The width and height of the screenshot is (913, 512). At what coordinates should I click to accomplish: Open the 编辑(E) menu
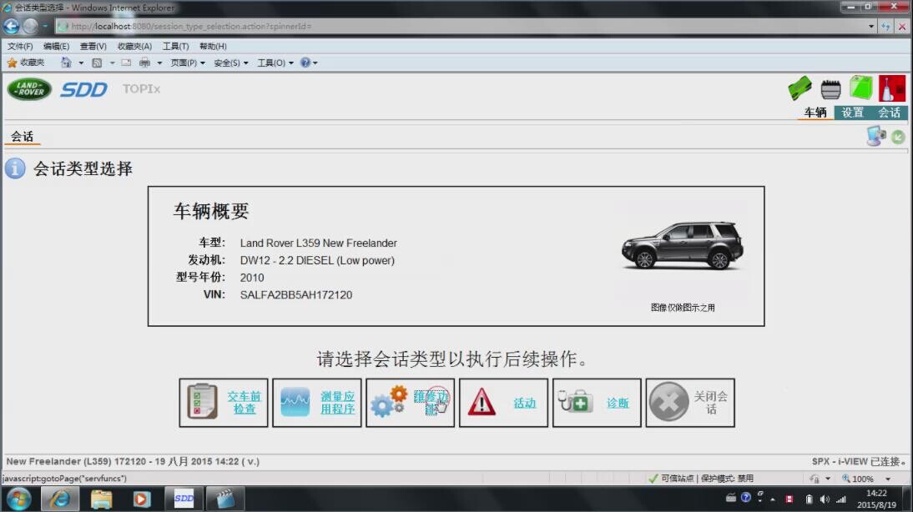click(56, 46)
